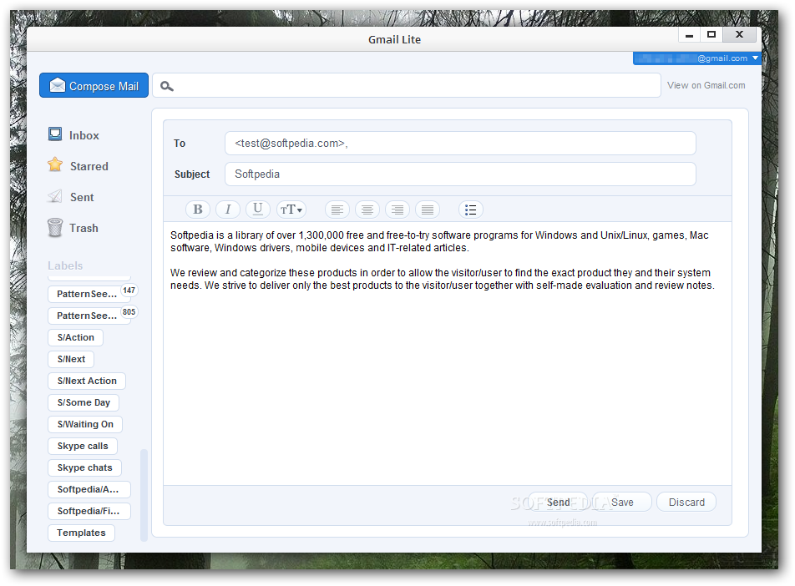Click the Sent paper plane icon
This screenshot has width=795, height=586.
(x=55, y=196)
